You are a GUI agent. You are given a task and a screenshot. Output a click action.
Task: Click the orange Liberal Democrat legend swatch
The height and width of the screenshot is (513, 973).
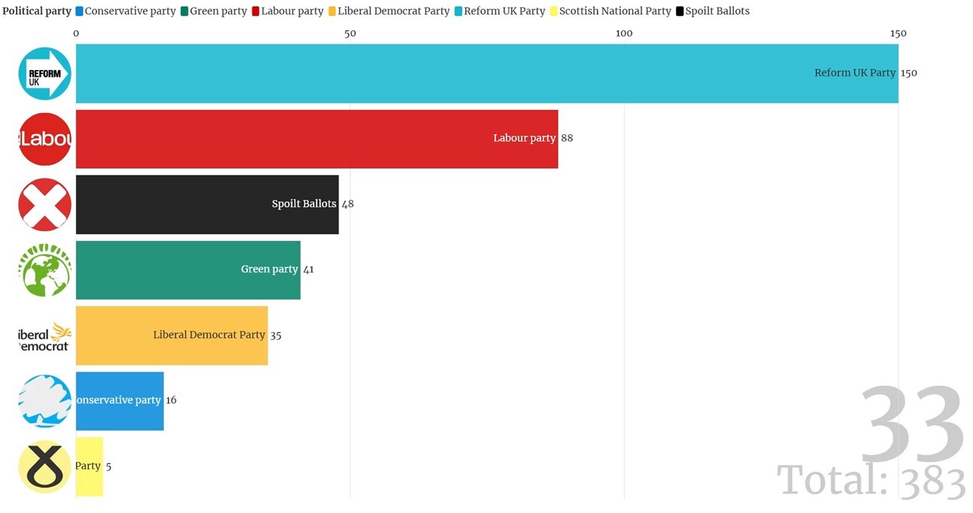click(x=332, y=11)
